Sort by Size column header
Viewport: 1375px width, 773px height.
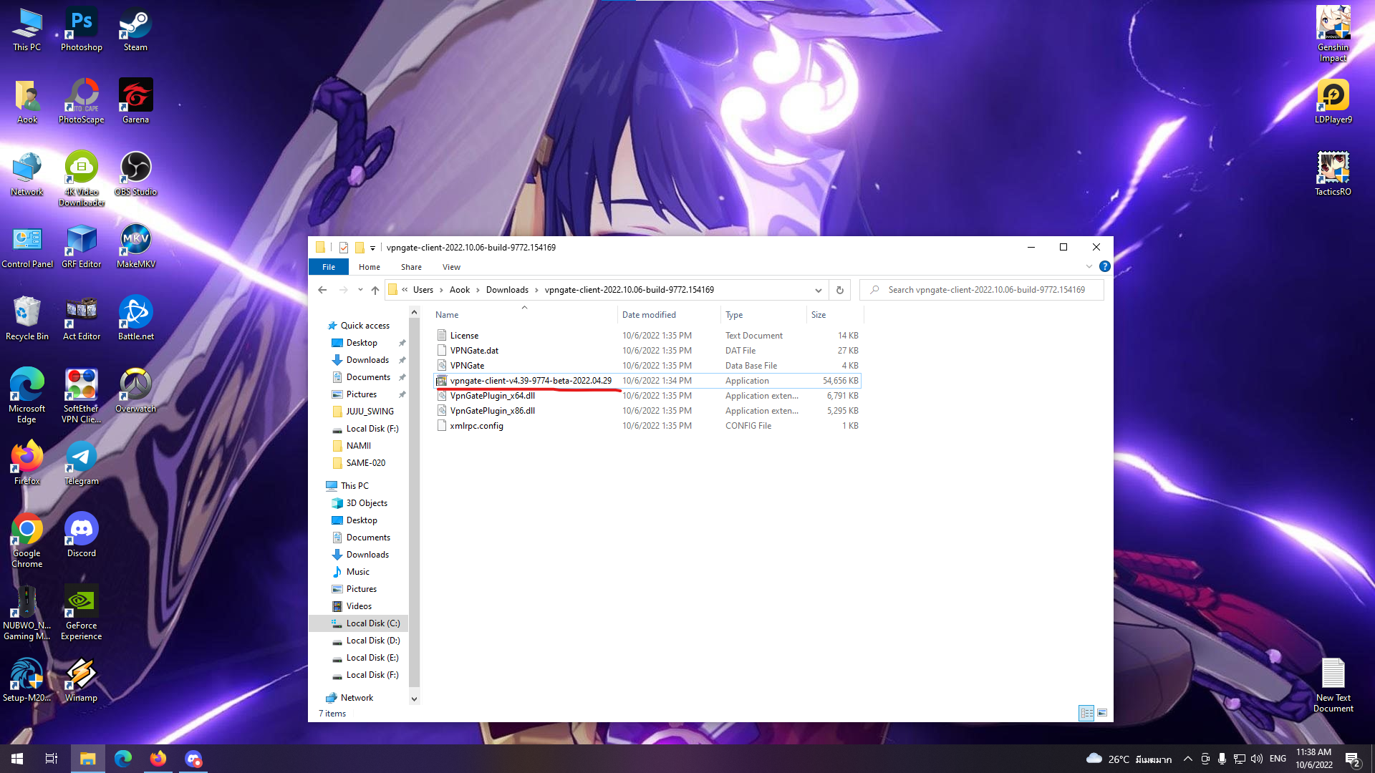tap(835, 315)
